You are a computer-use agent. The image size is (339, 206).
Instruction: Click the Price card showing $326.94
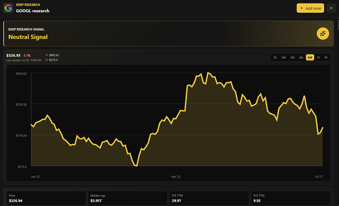tap(46, 198)
